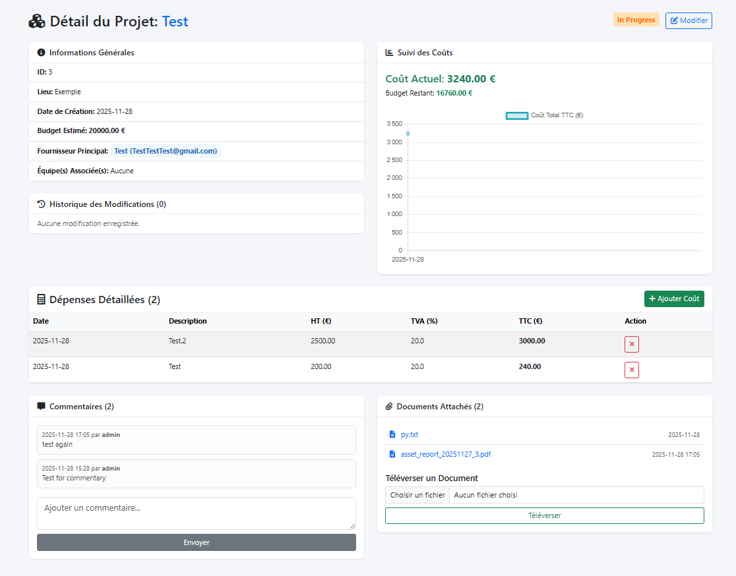Click the data point on the cost chart

pos(408,134)
